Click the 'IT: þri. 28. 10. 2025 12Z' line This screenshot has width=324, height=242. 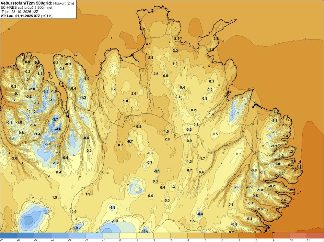(x=19, y=12)
